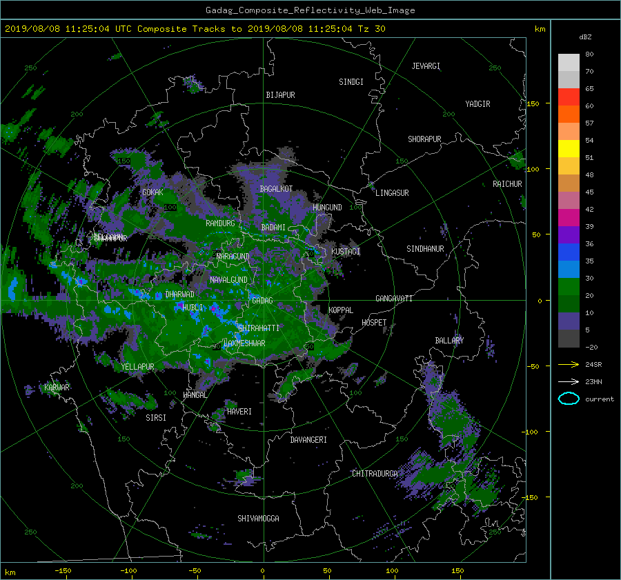
Task: Choose the dark gray -20–5 dBZ legend band
Action: tap(569, 338)
